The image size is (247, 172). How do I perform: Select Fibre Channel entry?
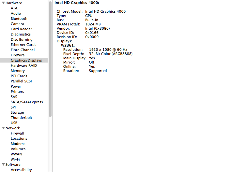click(x=23, y=50)
